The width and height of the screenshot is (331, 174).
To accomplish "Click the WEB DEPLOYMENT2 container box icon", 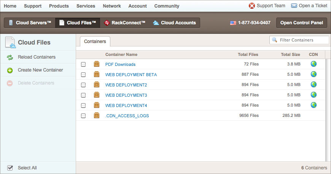I will point(97,85).
